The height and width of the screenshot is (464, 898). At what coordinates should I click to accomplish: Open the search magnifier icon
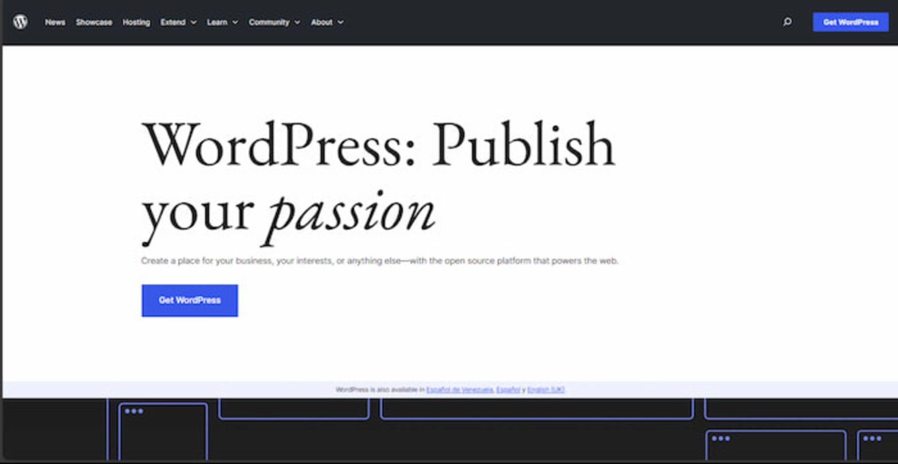(787, 22)
